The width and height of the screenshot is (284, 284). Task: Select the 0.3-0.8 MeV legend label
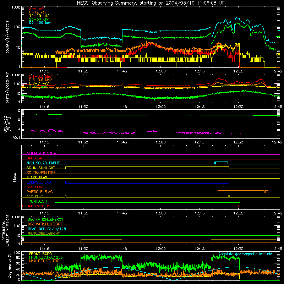click(40, 80)
